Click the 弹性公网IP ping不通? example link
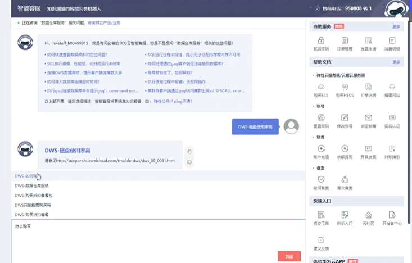 (173, 101)
